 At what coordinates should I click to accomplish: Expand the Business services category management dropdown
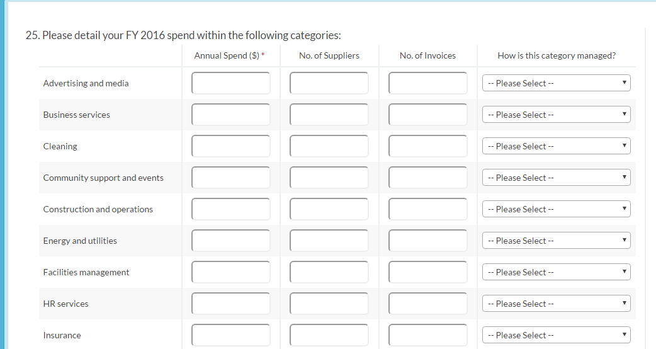point(556,115)
